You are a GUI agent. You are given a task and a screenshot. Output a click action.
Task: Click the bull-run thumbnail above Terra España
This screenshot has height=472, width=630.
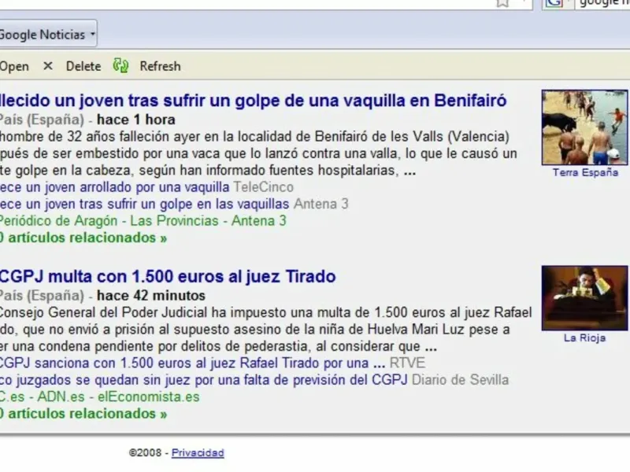pyautogui.click(x=584, y=127)
